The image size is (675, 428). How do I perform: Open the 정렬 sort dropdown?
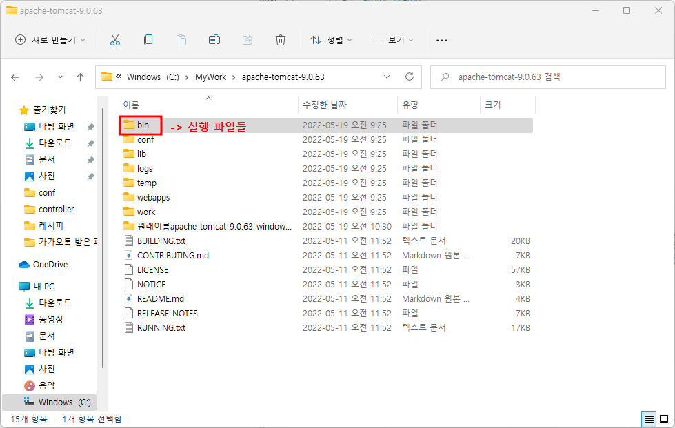(331, 40)
